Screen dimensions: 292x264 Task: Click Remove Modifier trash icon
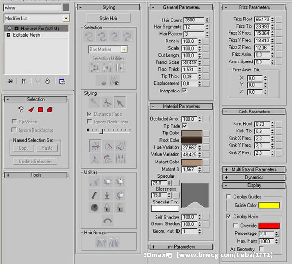(x=48, y=81)
